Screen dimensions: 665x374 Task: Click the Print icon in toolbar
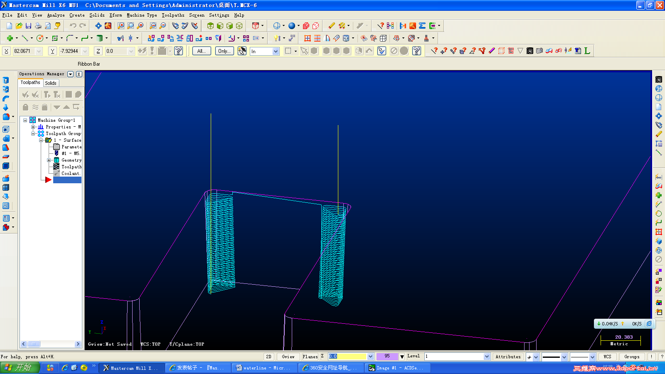tap(38, 26)
